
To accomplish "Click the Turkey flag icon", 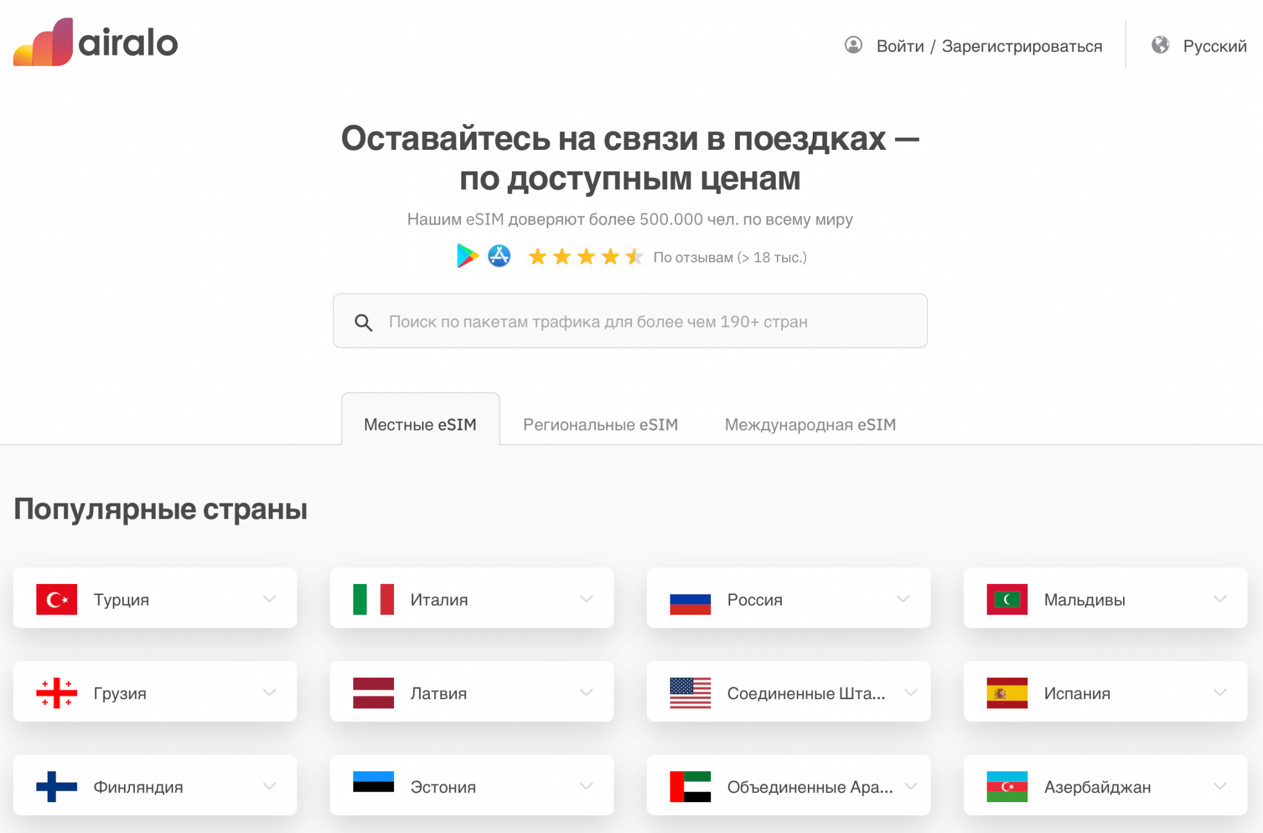I will click(x=57, y=599).
